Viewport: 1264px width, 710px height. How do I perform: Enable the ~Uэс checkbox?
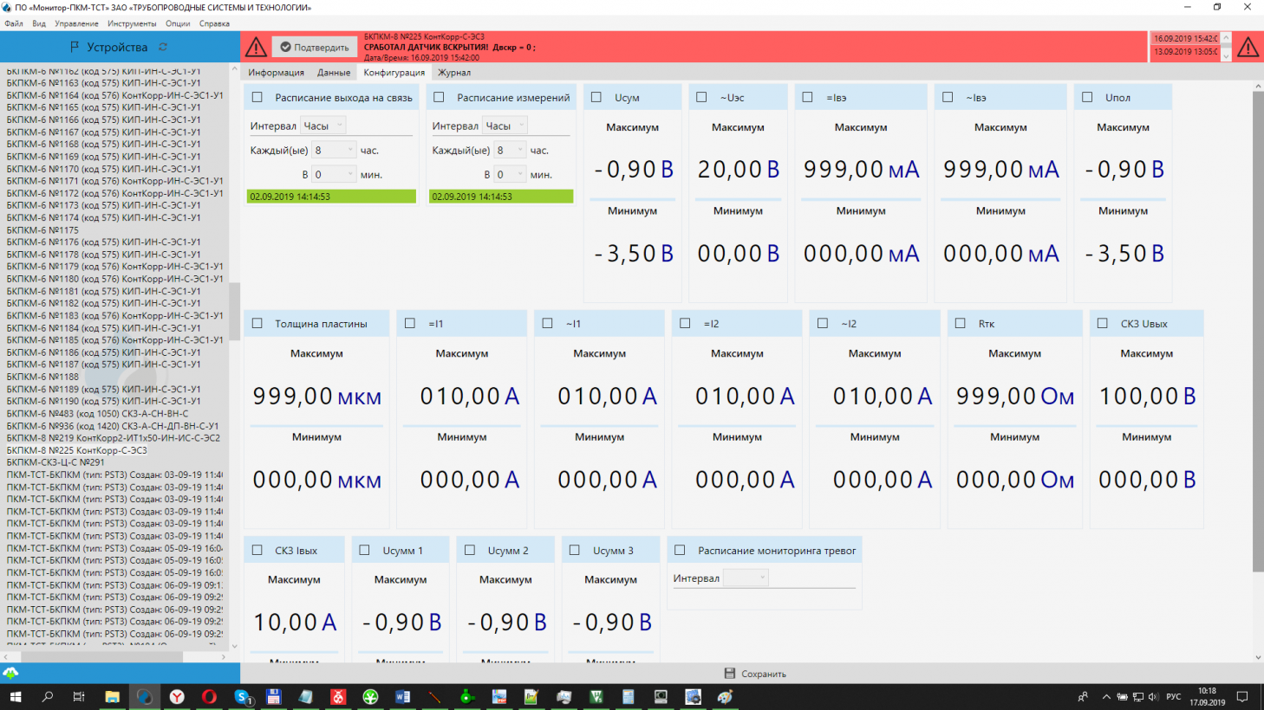[701, 97]
